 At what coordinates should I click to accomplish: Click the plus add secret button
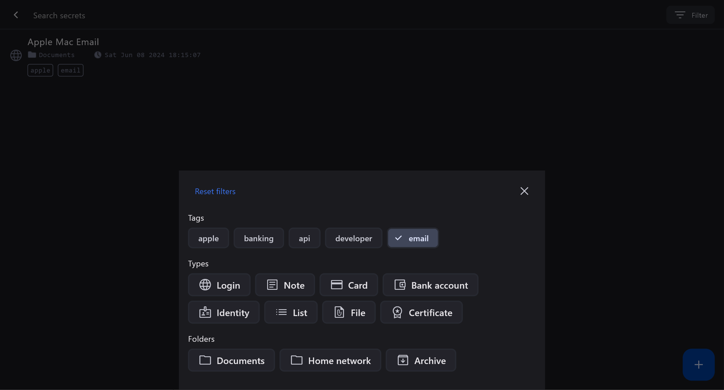[x=698, y=364]
